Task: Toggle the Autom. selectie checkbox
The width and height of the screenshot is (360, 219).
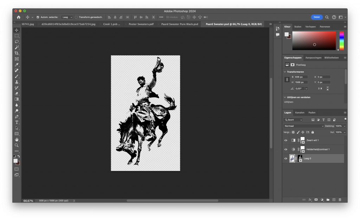Action: tap(38, 17)
